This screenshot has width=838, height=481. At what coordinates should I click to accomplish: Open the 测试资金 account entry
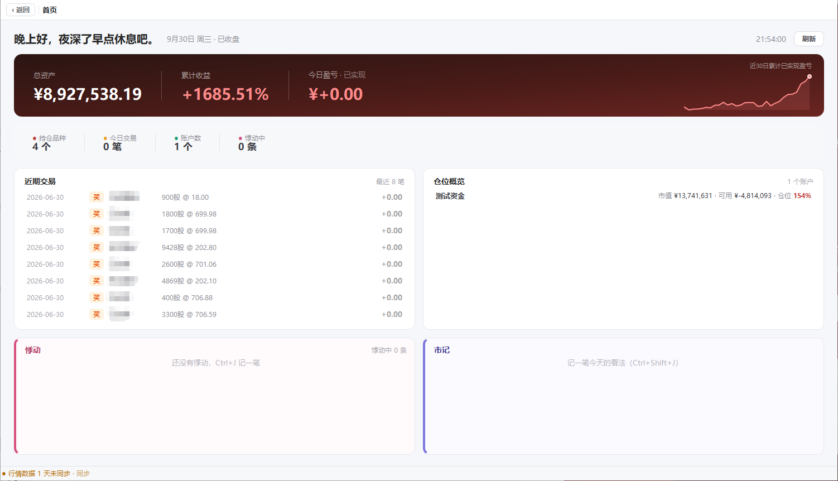(x=450, y=196)
